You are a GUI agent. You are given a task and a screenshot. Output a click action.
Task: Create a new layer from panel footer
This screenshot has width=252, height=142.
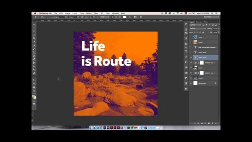[212, 123]
